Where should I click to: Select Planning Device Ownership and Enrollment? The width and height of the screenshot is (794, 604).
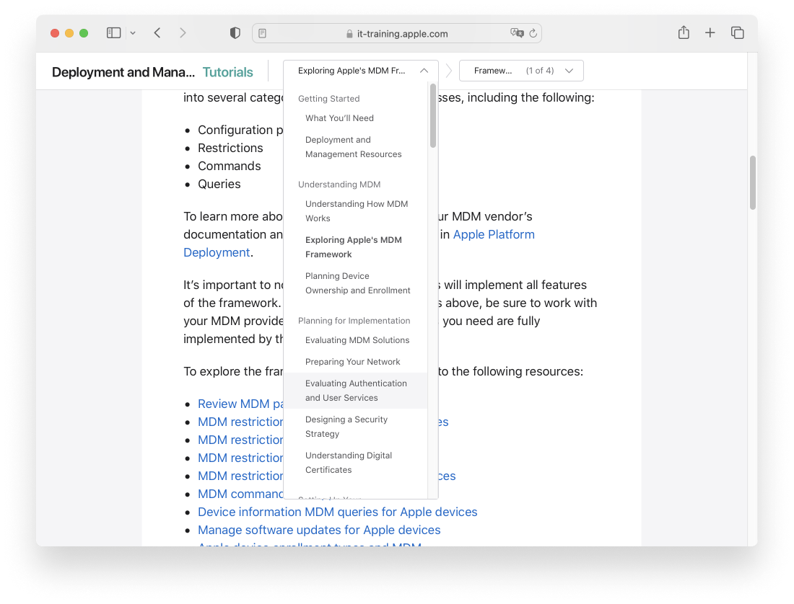(357, 283)
